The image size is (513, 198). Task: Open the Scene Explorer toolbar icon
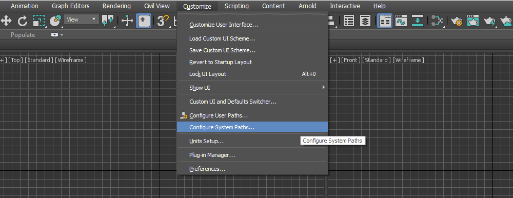349,21
